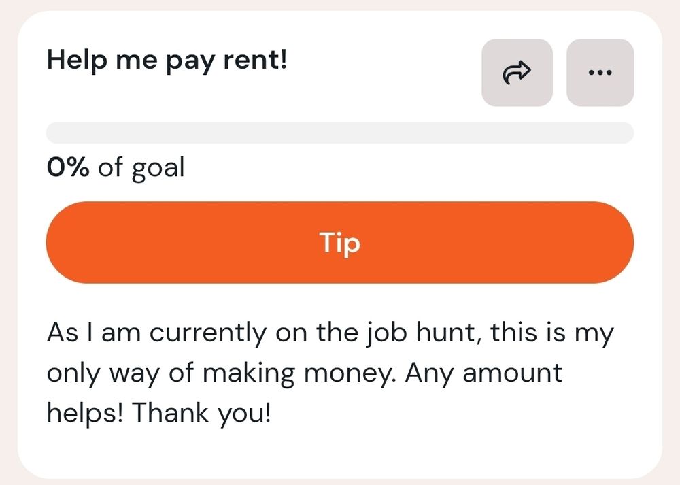Click the word "goal" under the progress bar
Viewport: 680px width, 485px height.
[x=158, y=169]
